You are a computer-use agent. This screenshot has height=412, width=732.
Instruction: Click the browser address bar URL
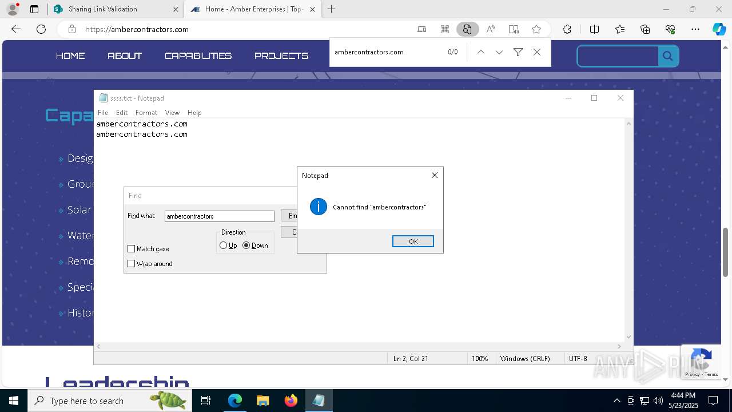pyautogui.click(x=137, y=29)
